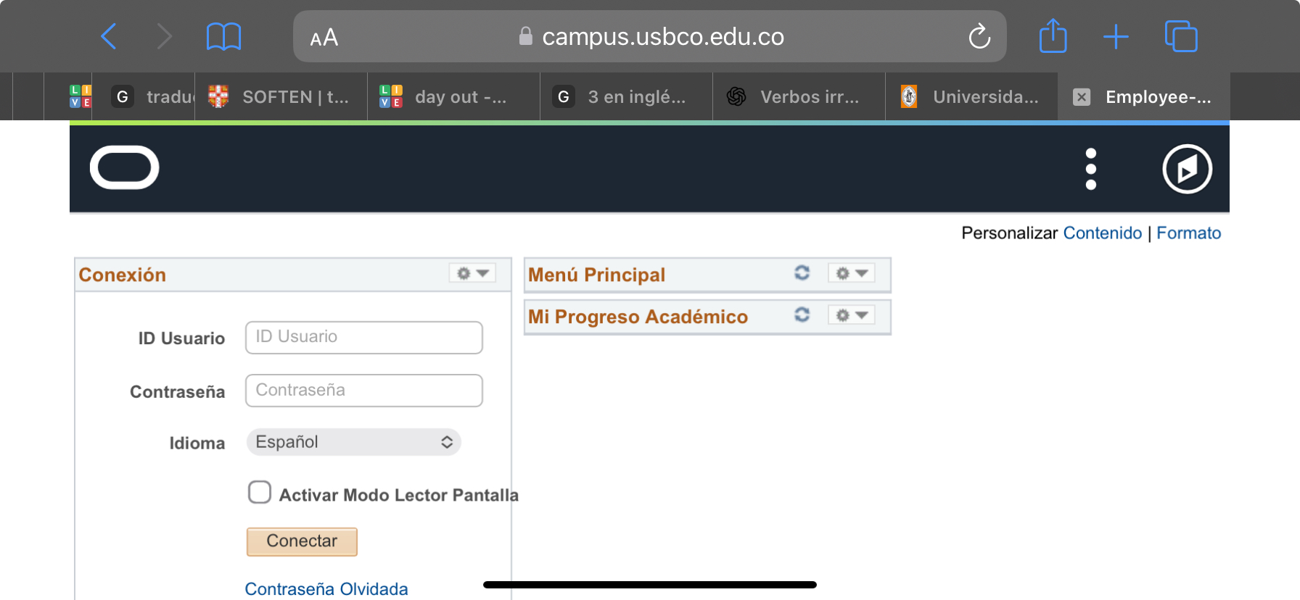Click the NavBar compass icon
The width and height of the screenshot is (1300, 600).
click(1187, 169)
